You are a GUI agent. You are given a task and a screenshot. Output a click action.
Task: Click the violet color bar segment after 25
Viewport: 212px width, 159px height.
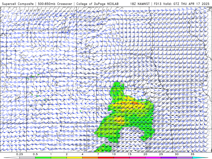[x=169, y=158]
